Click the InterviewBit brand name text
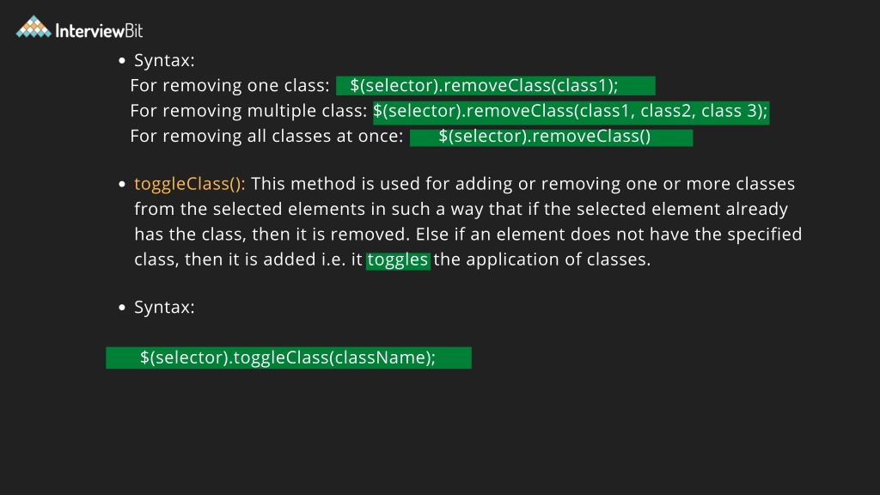 100,31
